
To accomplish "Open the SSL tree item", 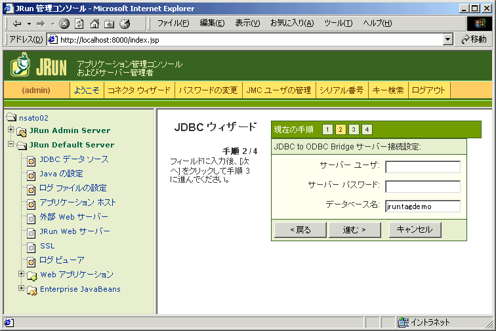I will click(x=47, y=246).
